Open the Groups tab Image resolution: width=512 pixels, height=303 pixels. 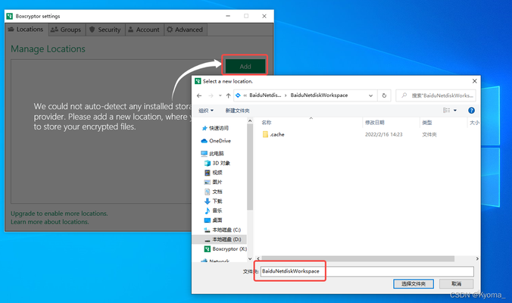tap(66, 30)
